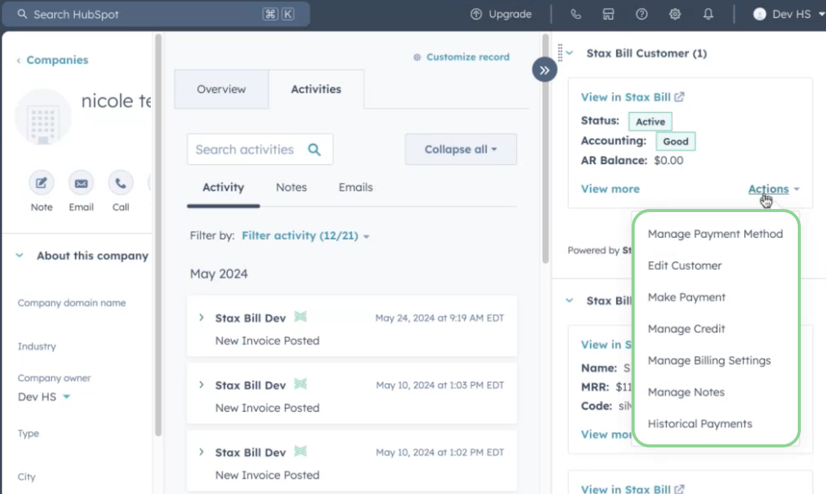The image size is (826, 494).
Task: Click the Company domain name field
Action: 71,303
